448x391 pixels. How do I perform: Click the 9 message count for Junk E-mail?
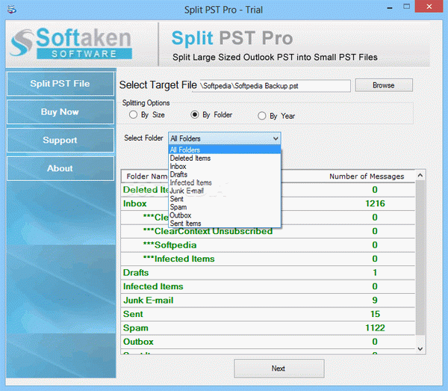pos(375,301)
